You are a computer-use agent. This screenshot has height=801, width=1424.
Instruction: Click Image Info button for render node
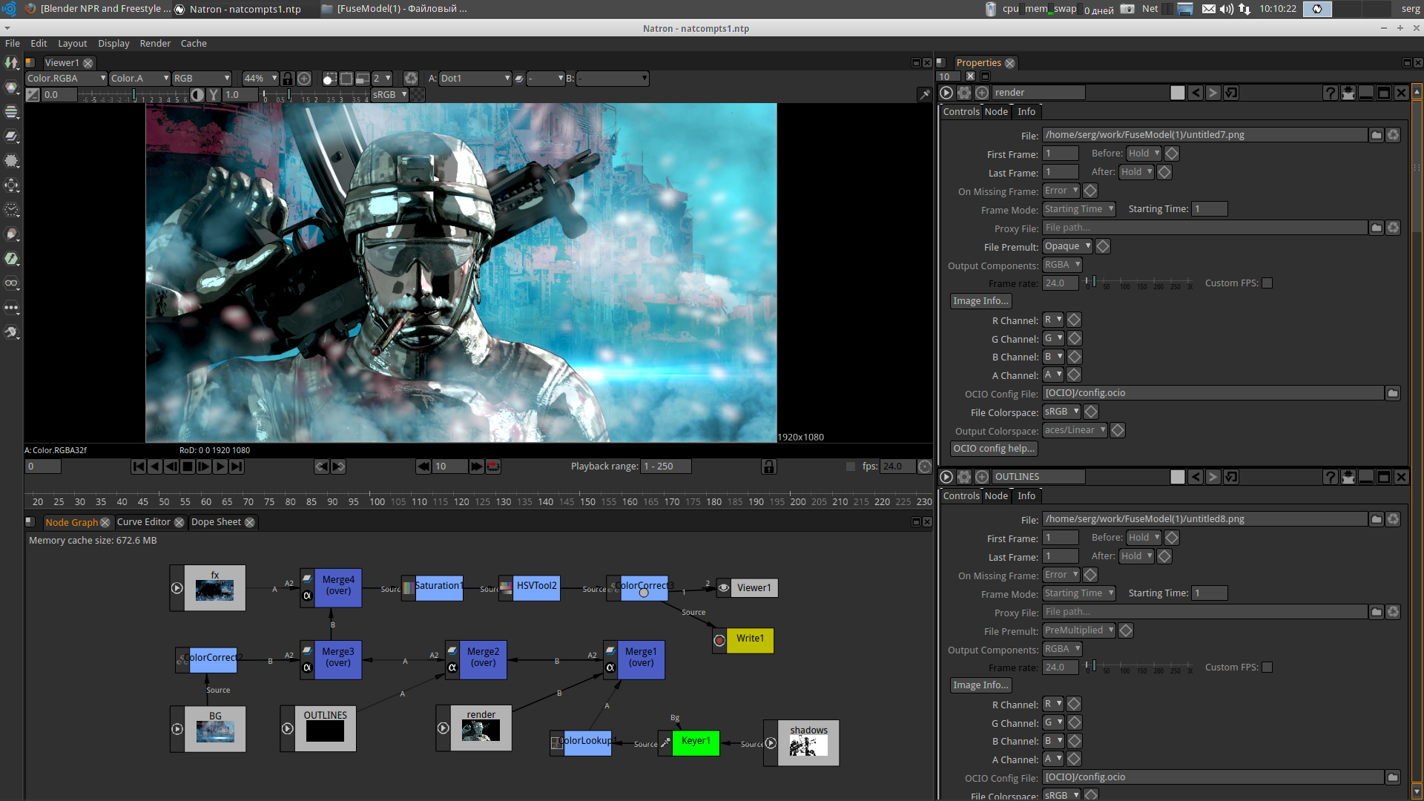pos(980,301)
